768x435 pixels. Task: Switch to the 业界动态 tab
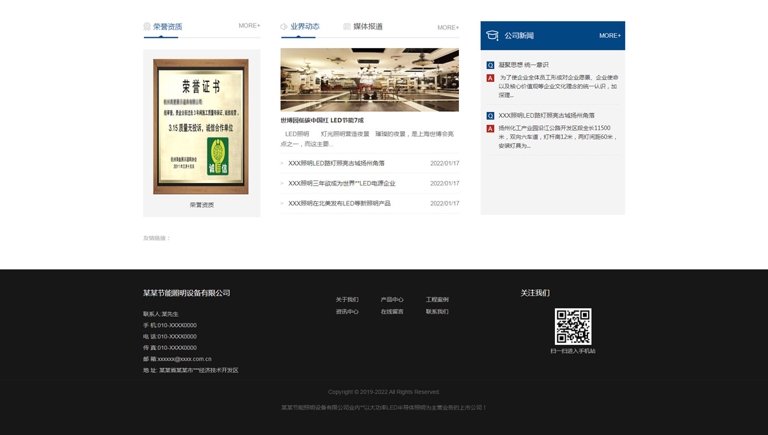(305, 27)
